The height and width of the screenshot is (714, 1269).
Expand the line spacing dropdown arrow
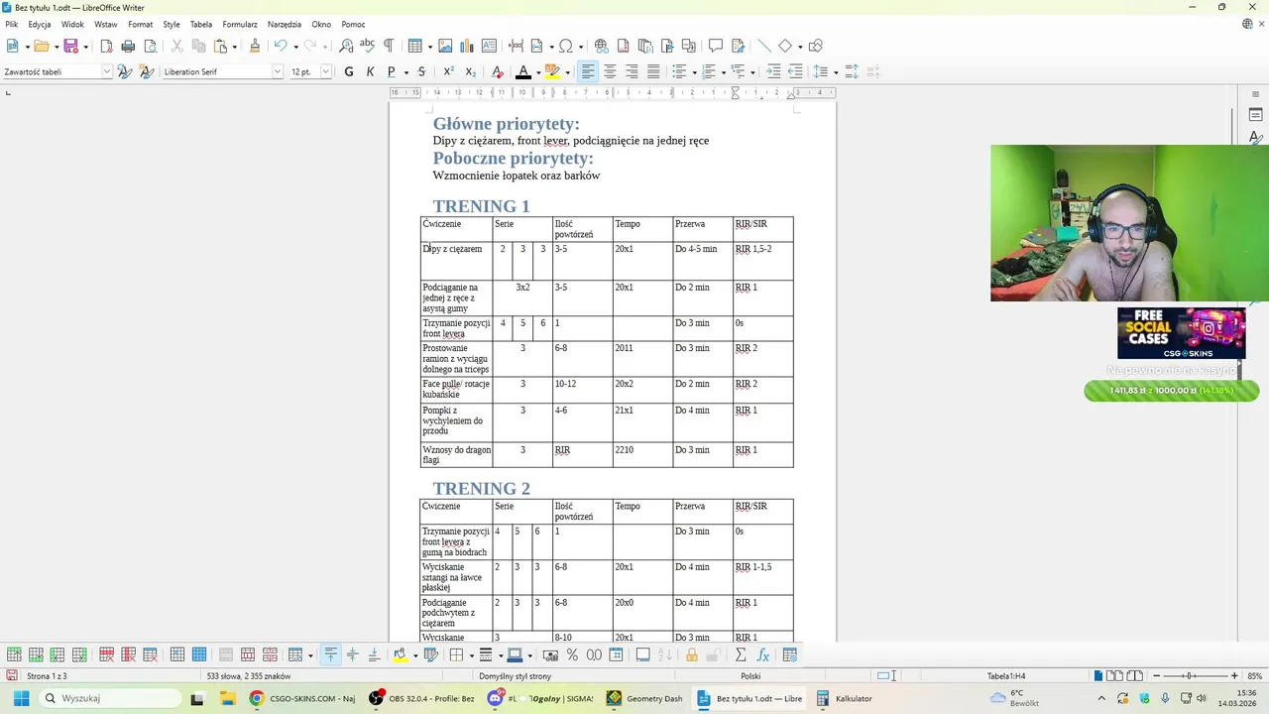point(836,72)
